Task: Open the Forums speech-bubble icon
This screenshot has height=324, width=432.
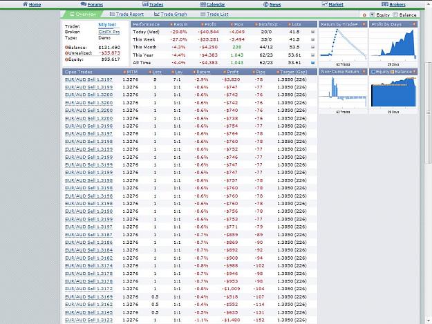Action: coord(83,4)
